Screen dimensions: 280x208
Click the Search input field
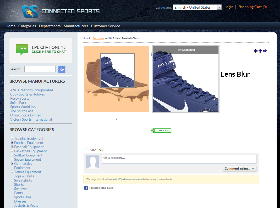(x=40, y=69)
